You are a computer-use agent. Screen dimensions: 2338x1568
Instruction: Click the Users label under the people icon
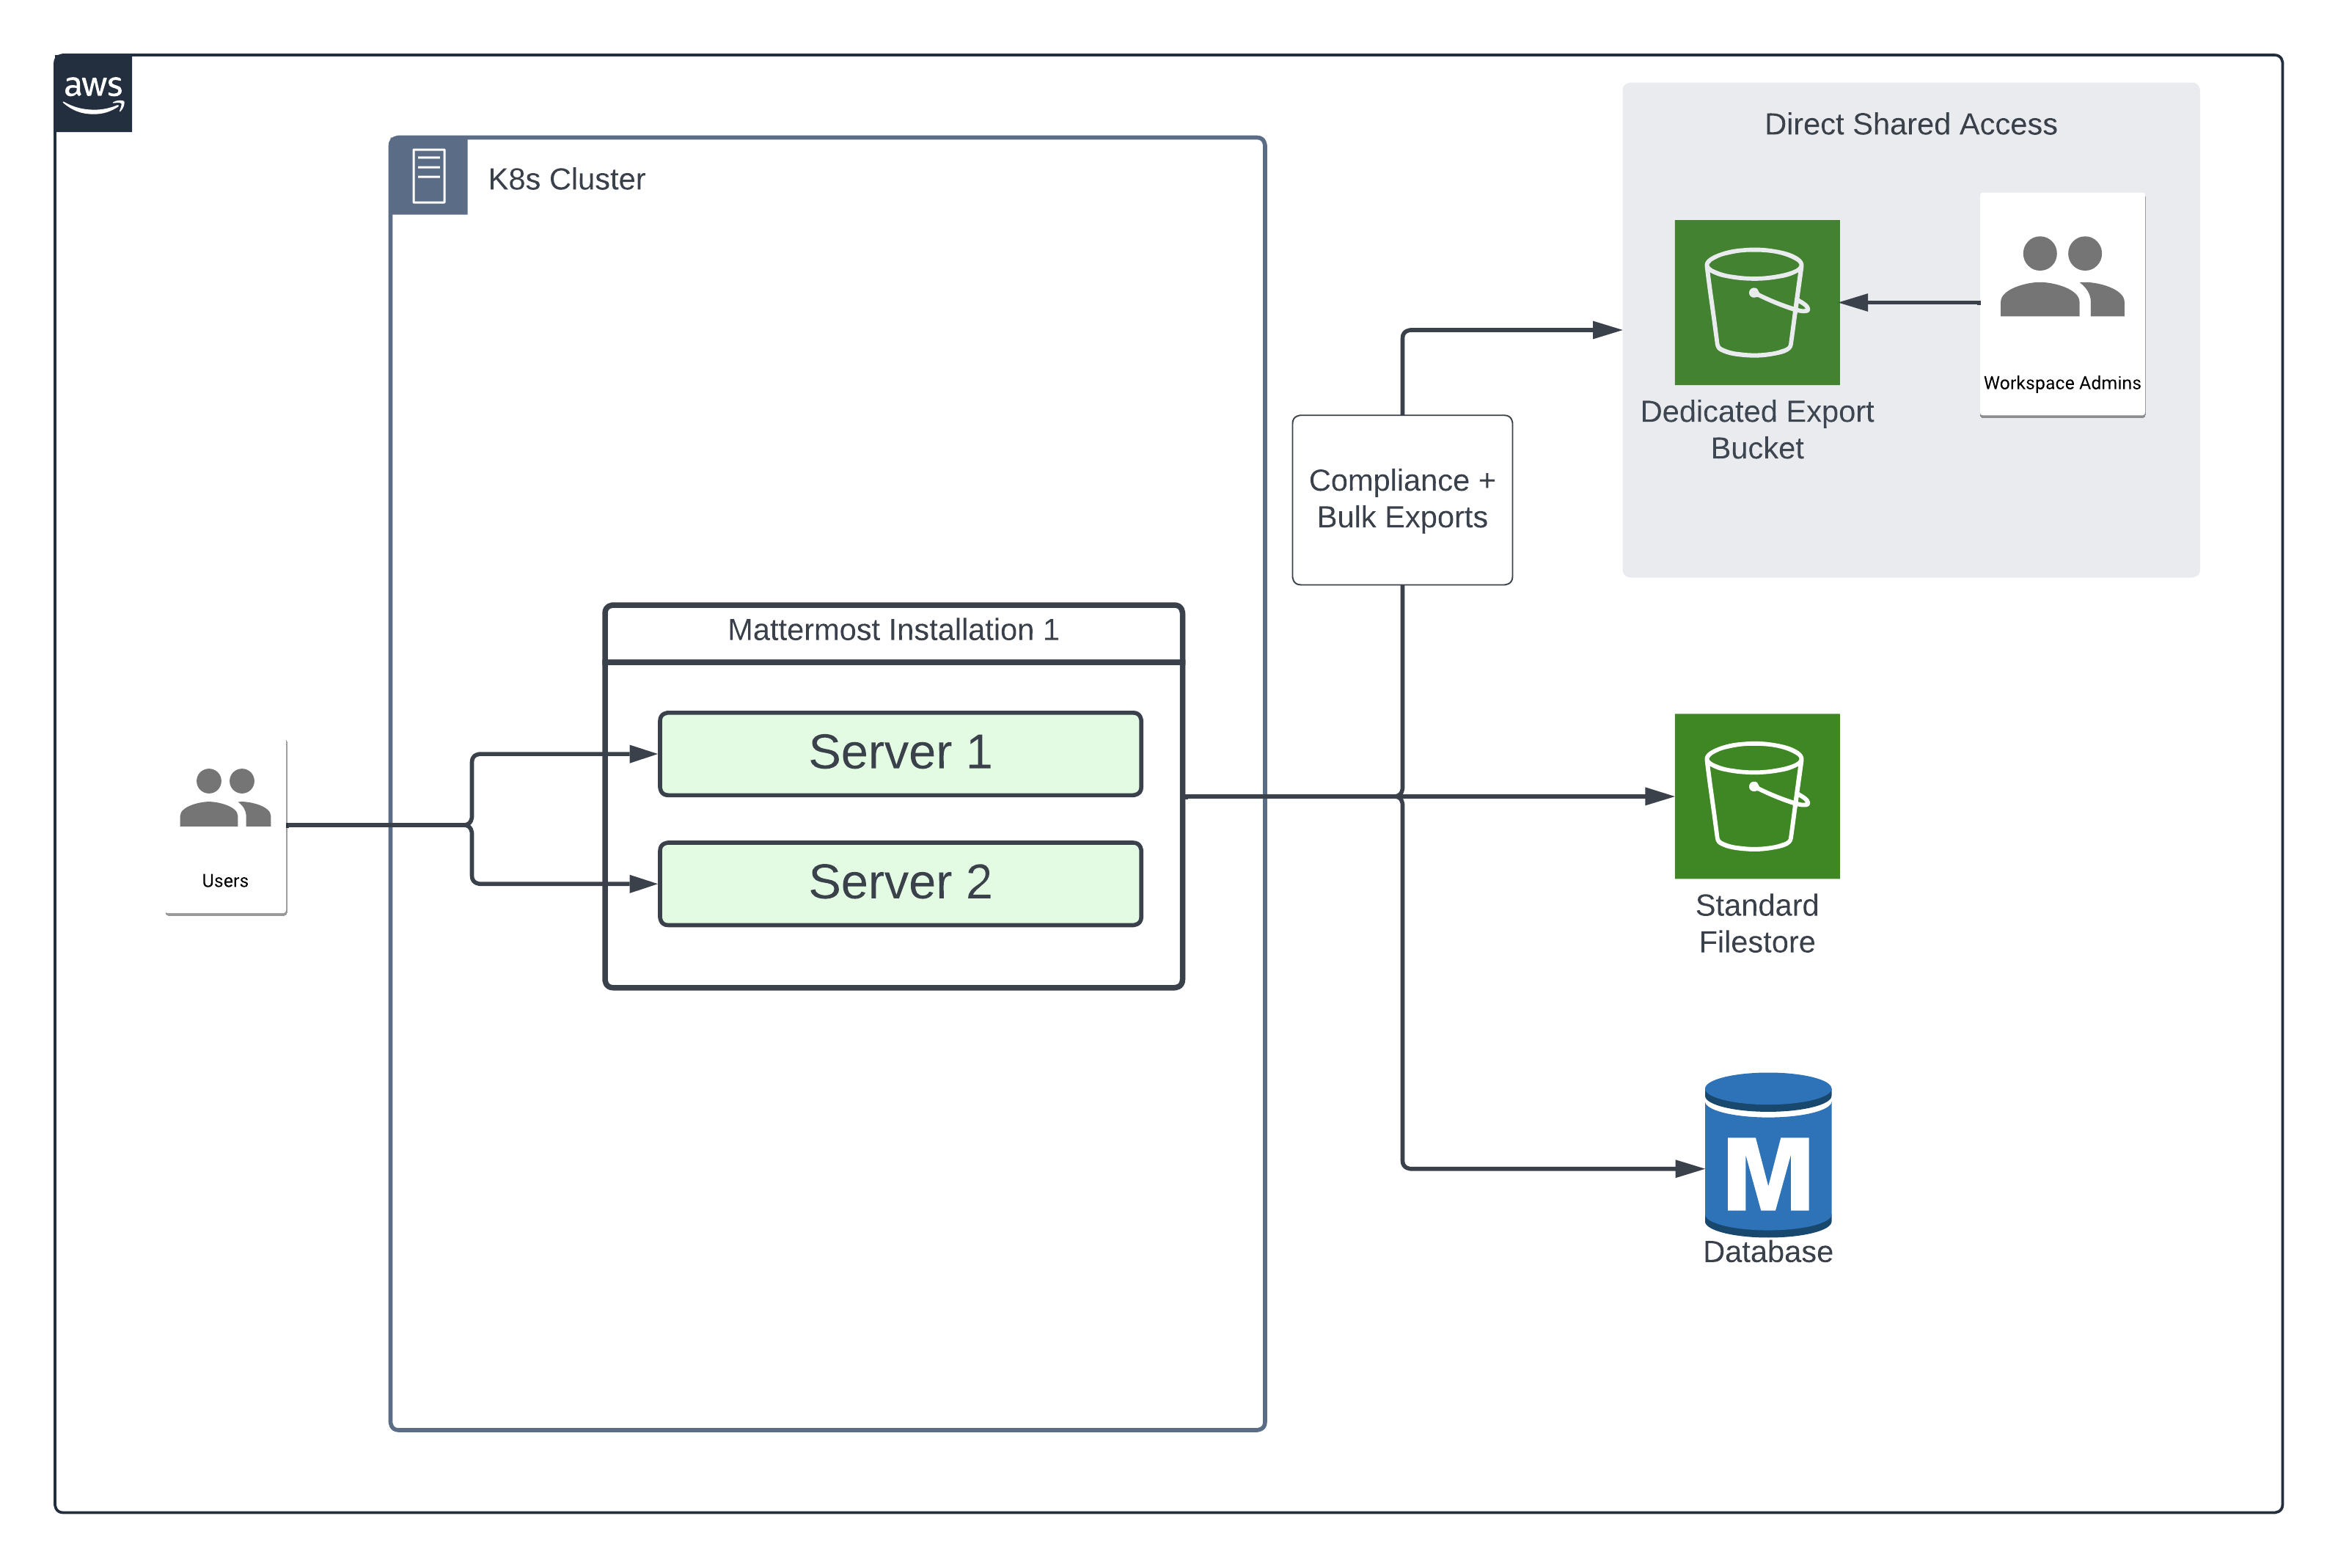tap(224, 881)
